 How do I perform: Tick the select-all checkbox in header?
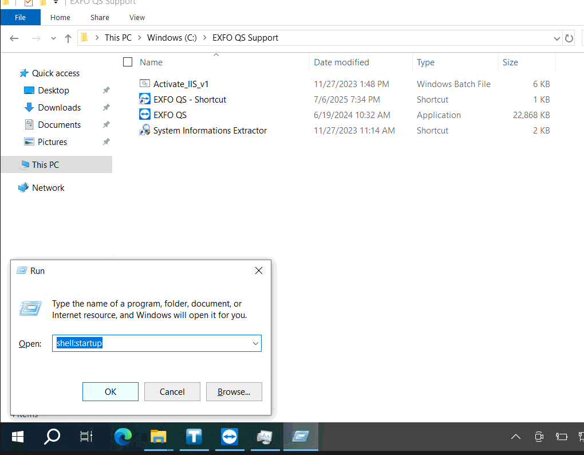pyautogui.click(x=127, y=62)
